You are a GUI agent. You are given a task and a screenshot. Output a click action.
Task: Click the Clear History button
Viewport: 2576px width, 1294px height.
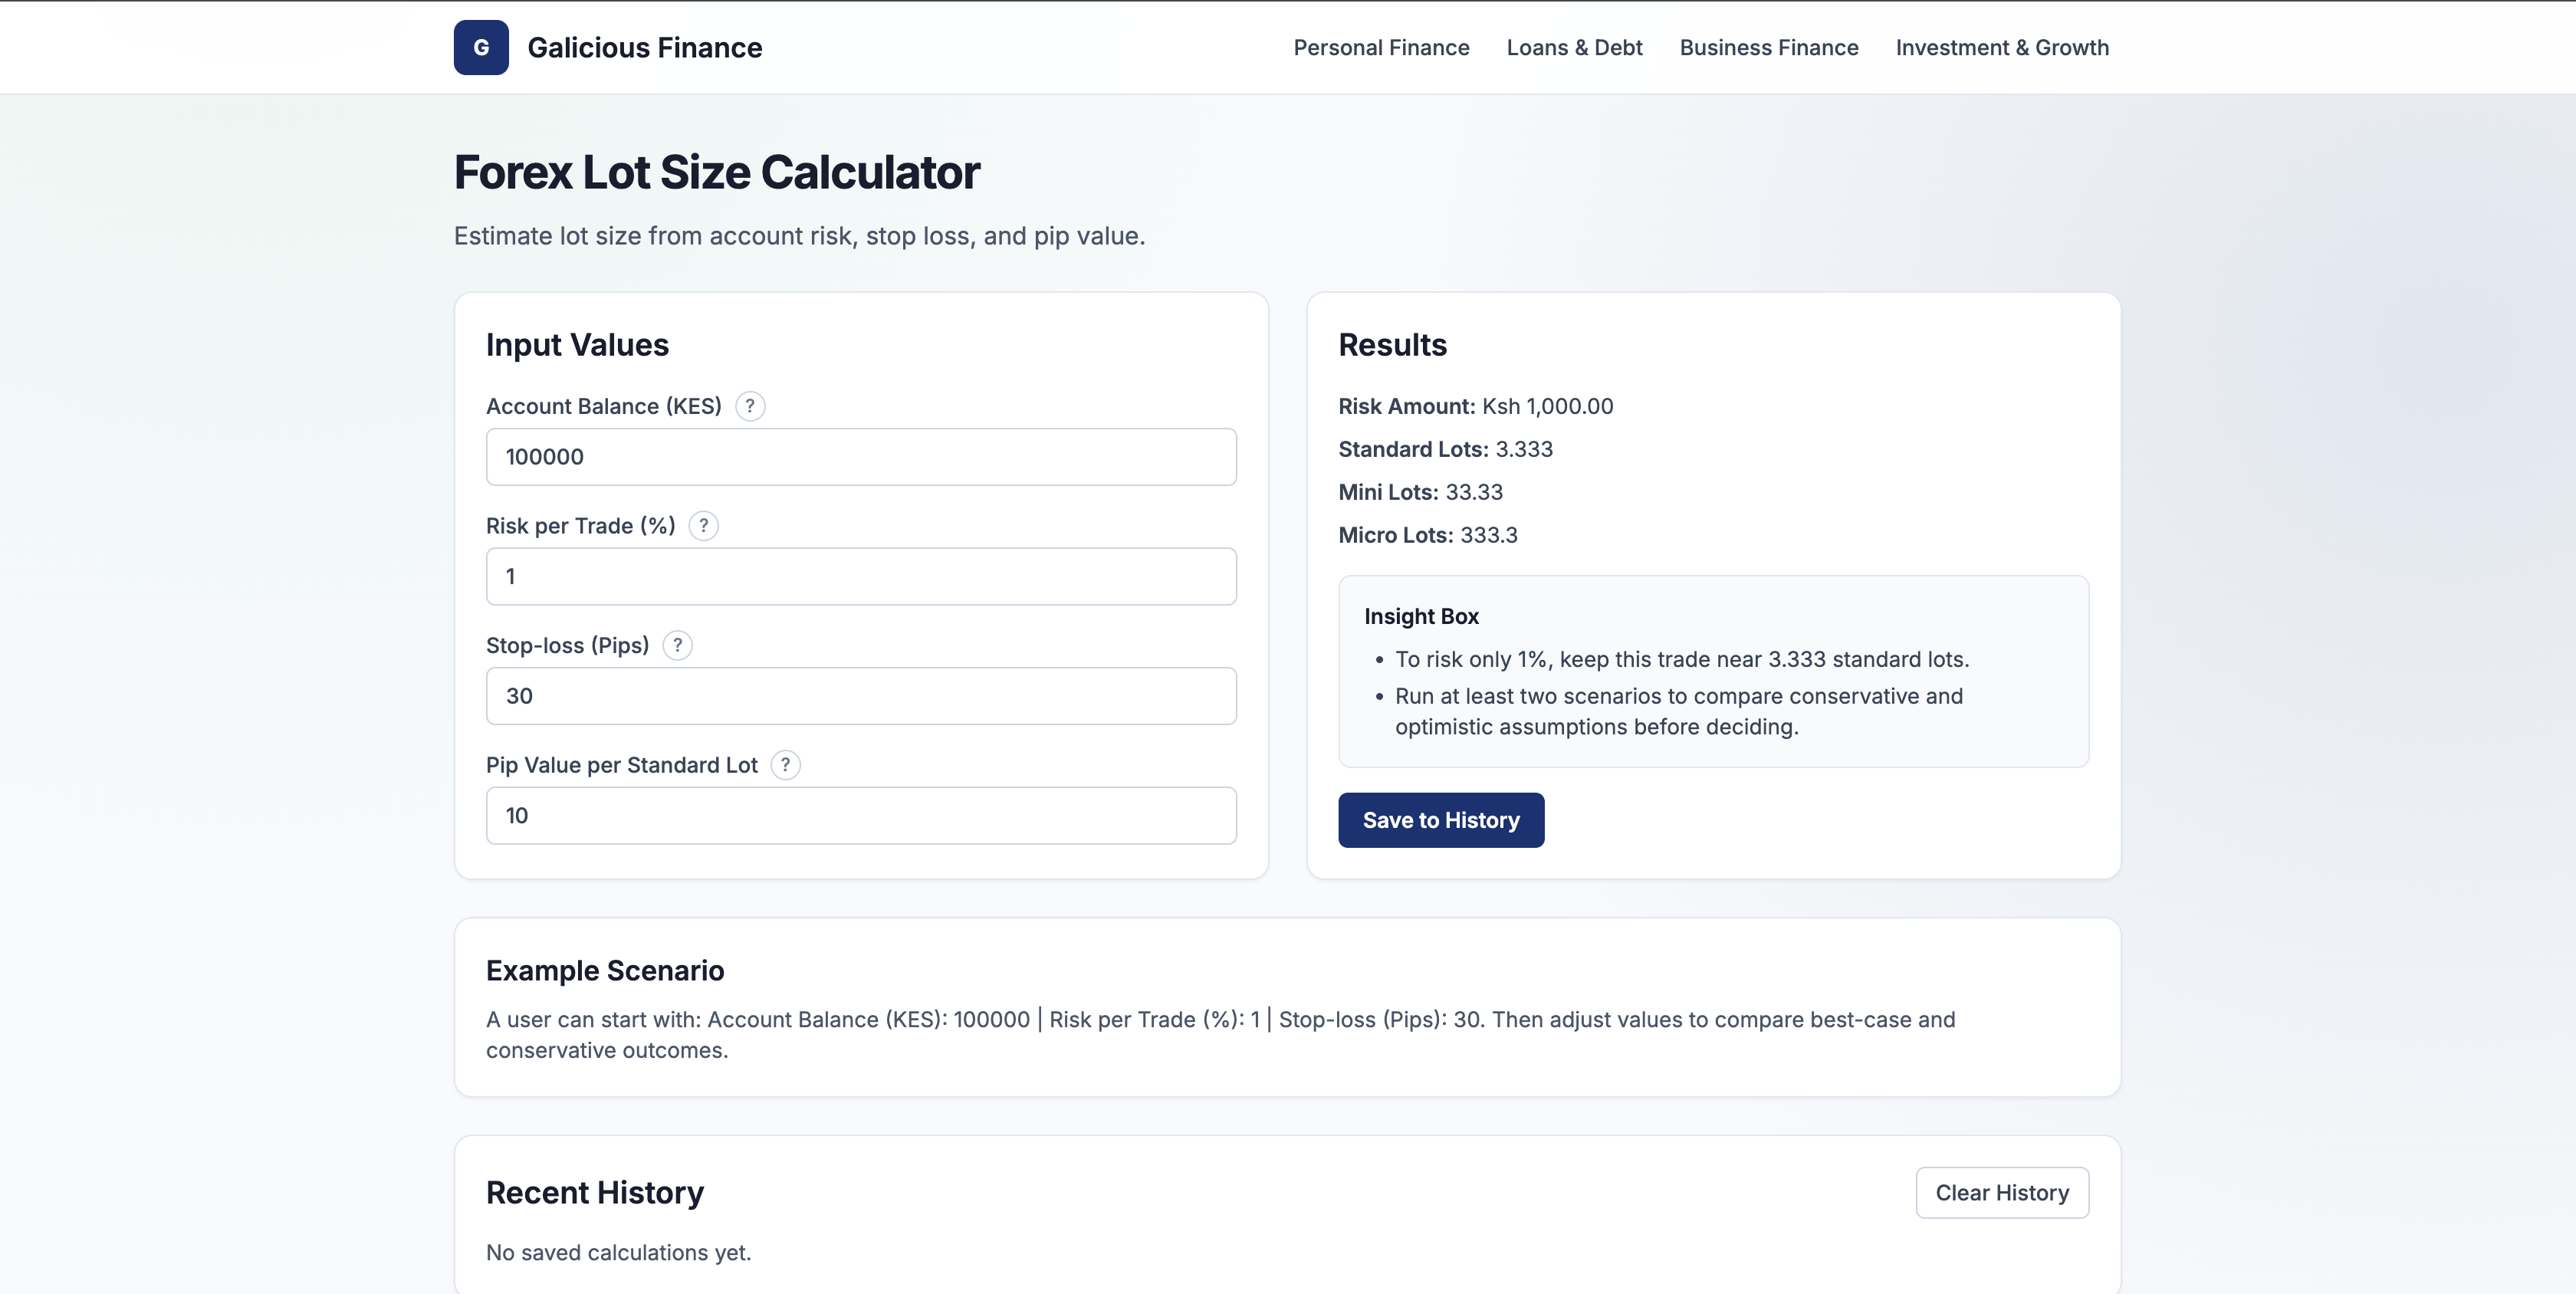point(2002,1192)
